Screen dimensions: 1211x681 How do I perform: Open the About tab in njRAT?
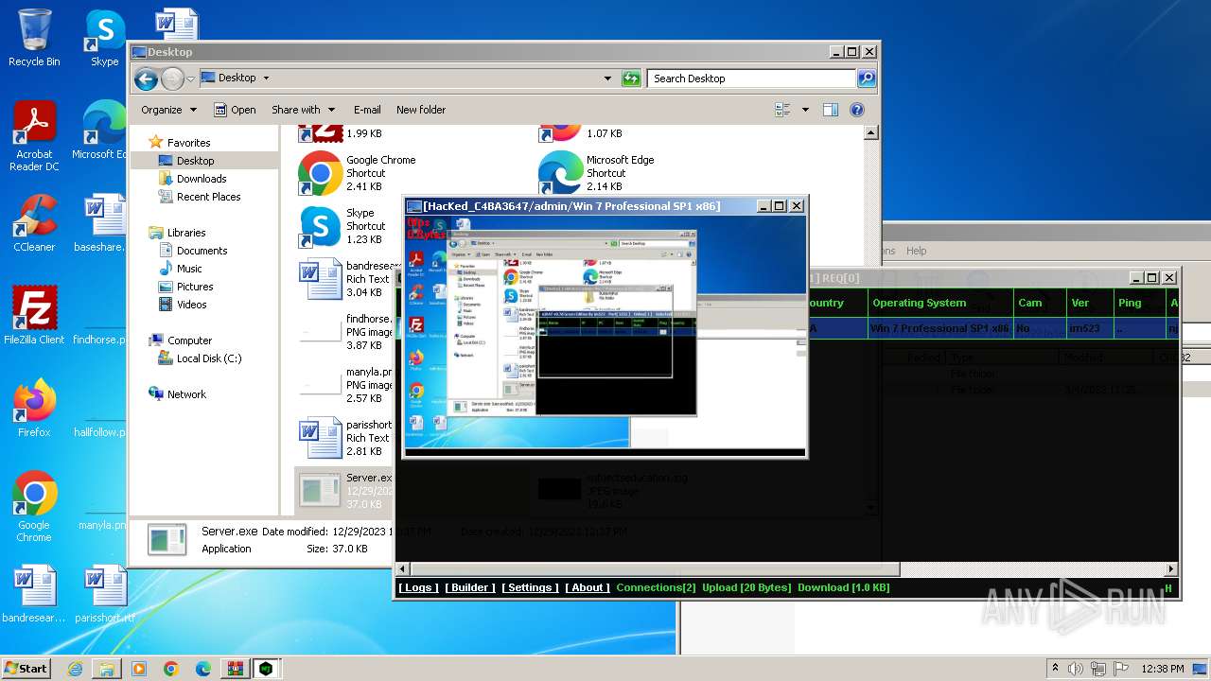588,587
